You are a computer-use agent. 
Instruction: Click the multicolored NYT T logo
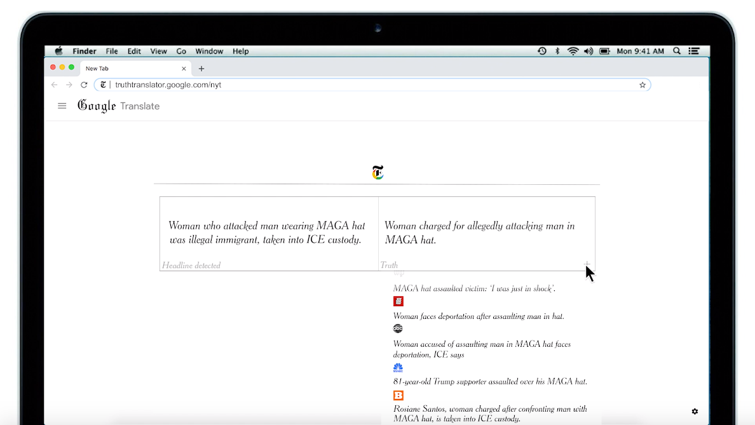point(378,172)
